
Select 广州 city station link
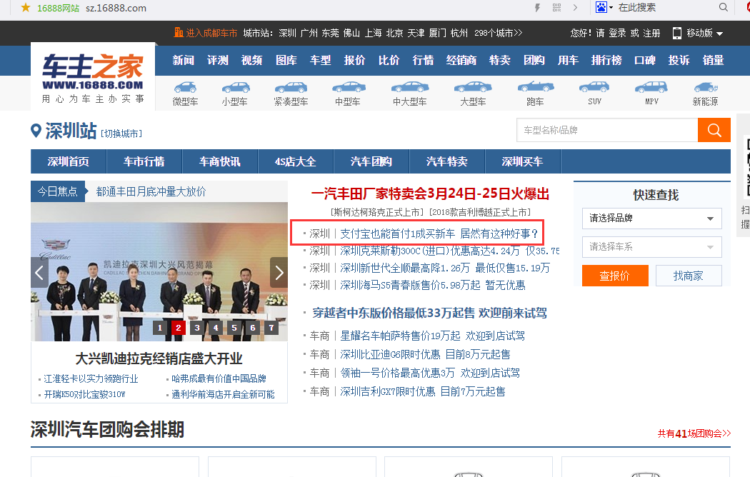[x=309, y=33]
